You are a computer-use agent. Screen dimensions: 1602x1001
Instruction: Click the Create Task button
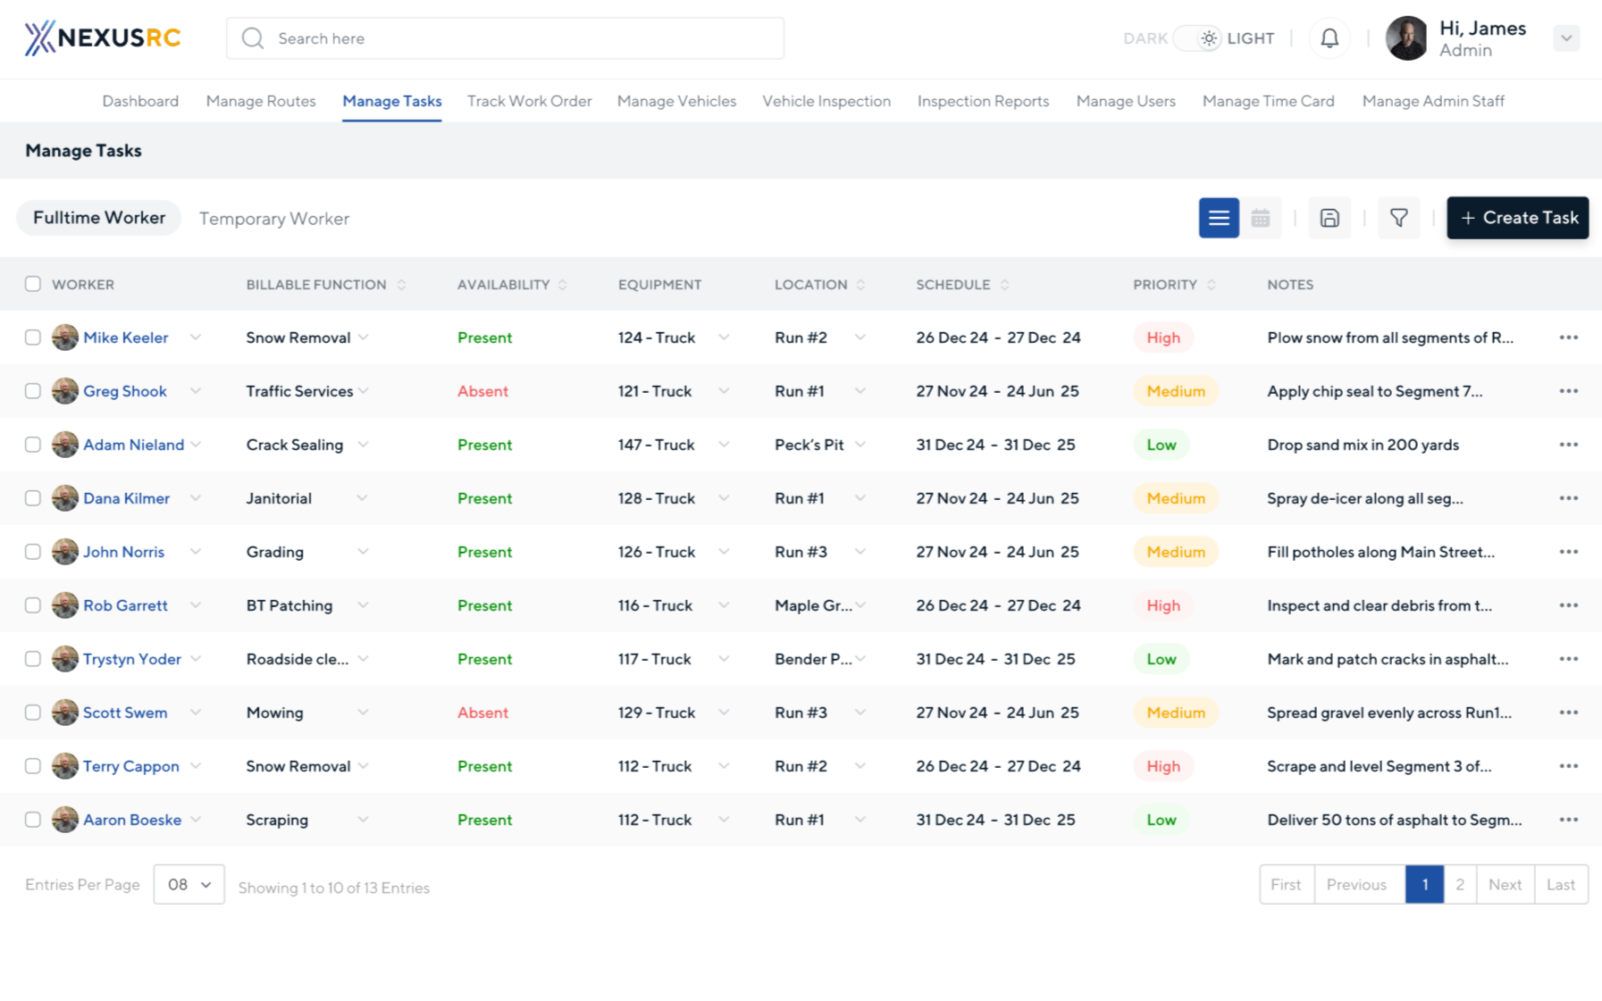pyautogui.click(x=1517, y=218)
